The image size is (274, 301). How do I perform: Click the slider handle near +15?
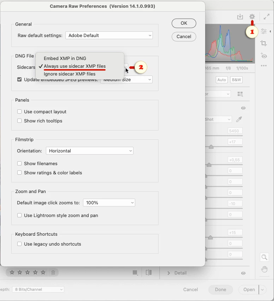tap(210, 237)
